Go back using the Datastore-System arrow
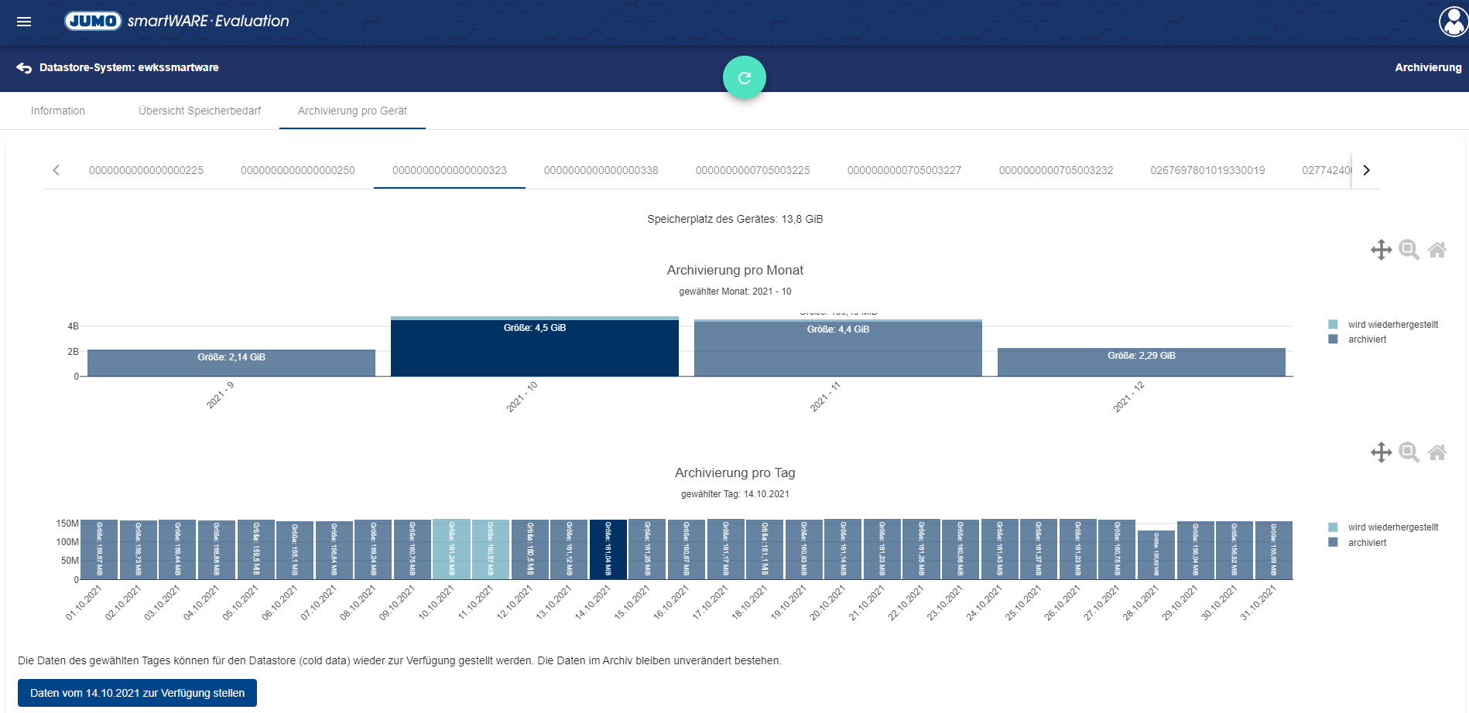The width and height of the screenshot is (1469, 713). pyautogui.click(x=24, y=68)
